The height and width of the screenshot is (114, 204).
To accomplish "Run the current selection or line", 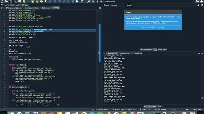I will click(x=42, y=1).
